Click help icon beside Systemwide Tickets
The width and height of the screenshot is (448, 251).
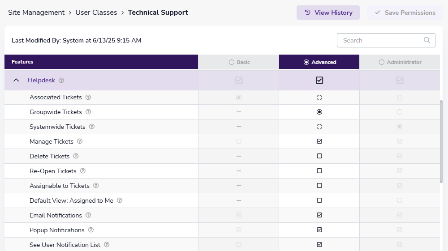coord(92,127)
